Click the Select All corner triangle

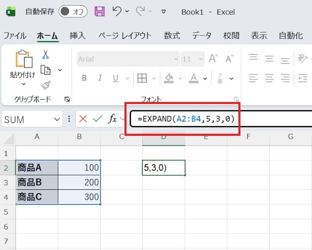(9, 139)
